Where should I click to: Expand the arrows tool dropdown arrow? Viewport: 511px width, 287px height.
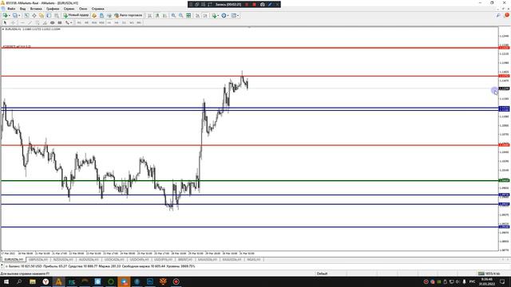point(71,23)
